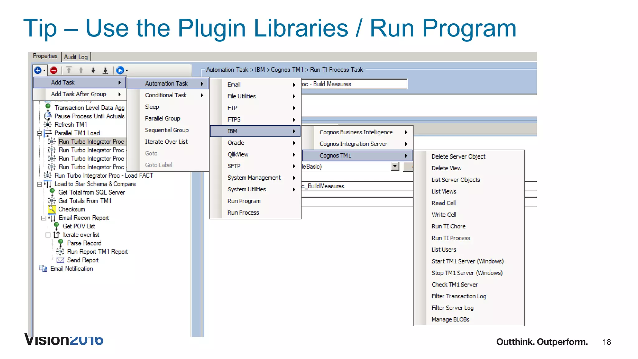The height and width of the screenshot is (359, 638).
Task: Choose Stop TM1 Server (Windows)
Action: [x=469, y=273]
